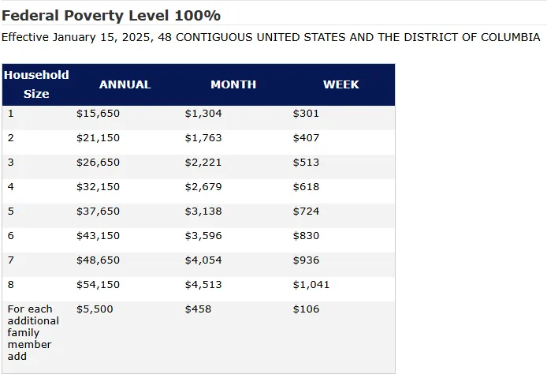
Task: Select household size 6 row number
Action: pos(11,236)
